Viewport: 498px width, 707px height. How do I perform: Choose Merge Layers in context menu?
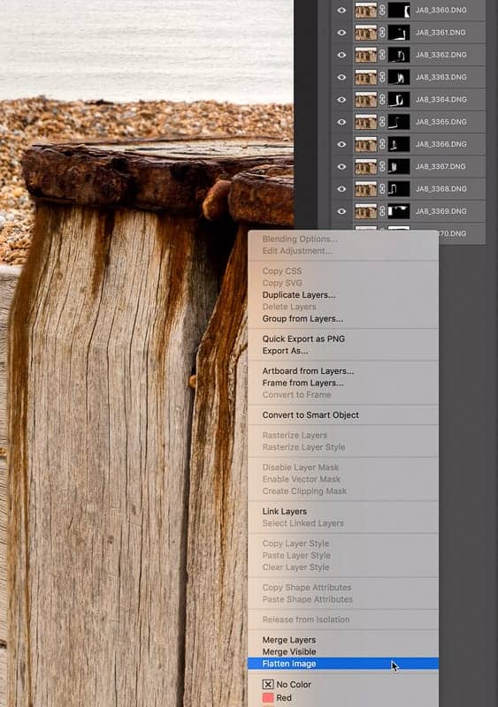[x=289, y=640]
